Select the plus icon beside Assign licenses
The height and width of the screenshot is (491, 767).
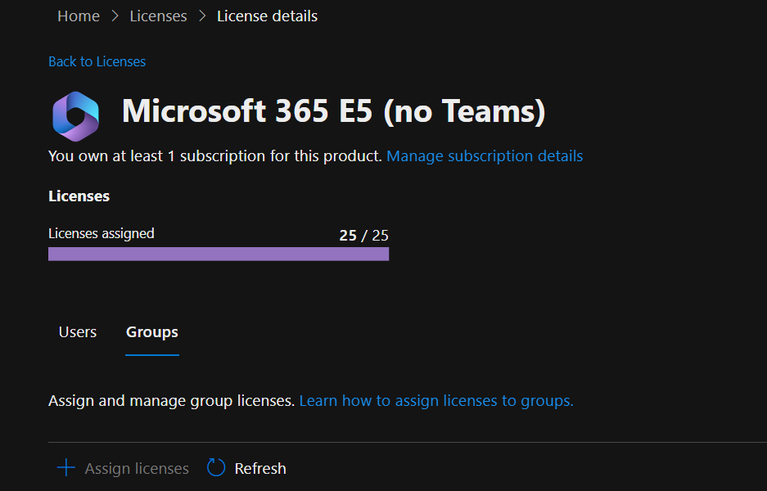[65, 467]
